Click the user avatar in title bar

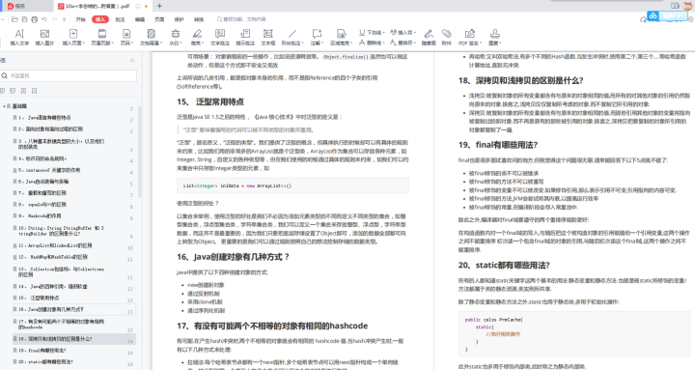coord(688,6)
